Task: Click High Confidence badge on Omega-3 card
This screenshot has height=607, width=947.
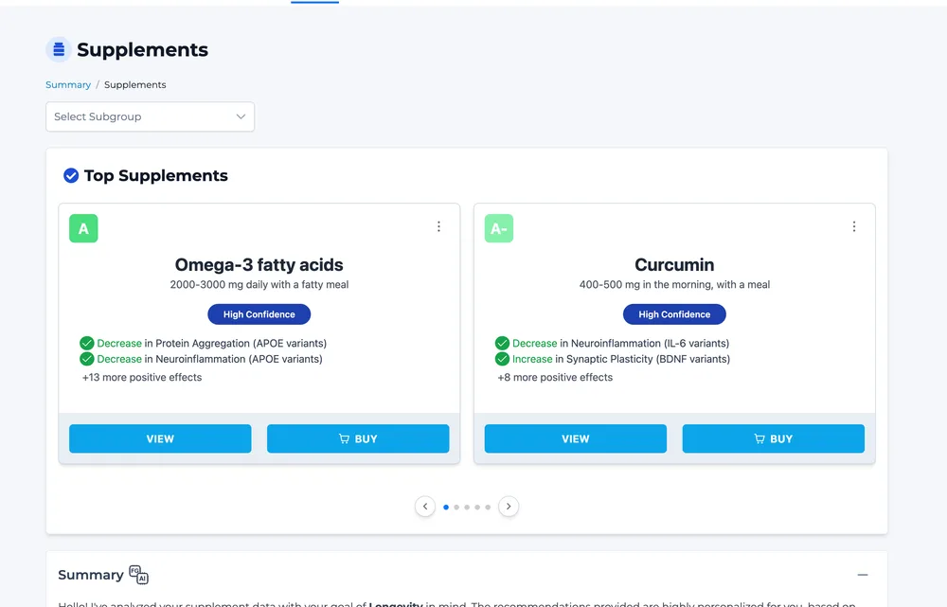Action: point(259,314)
